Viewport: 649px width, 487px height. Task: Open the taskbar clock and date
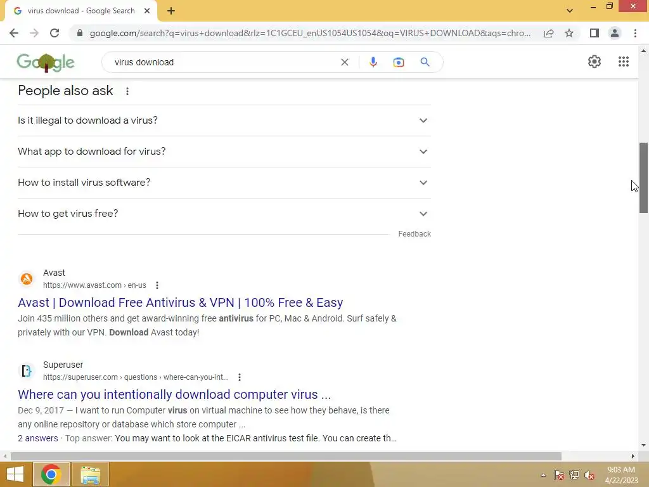pyautogui.click(x=621, y=475)
